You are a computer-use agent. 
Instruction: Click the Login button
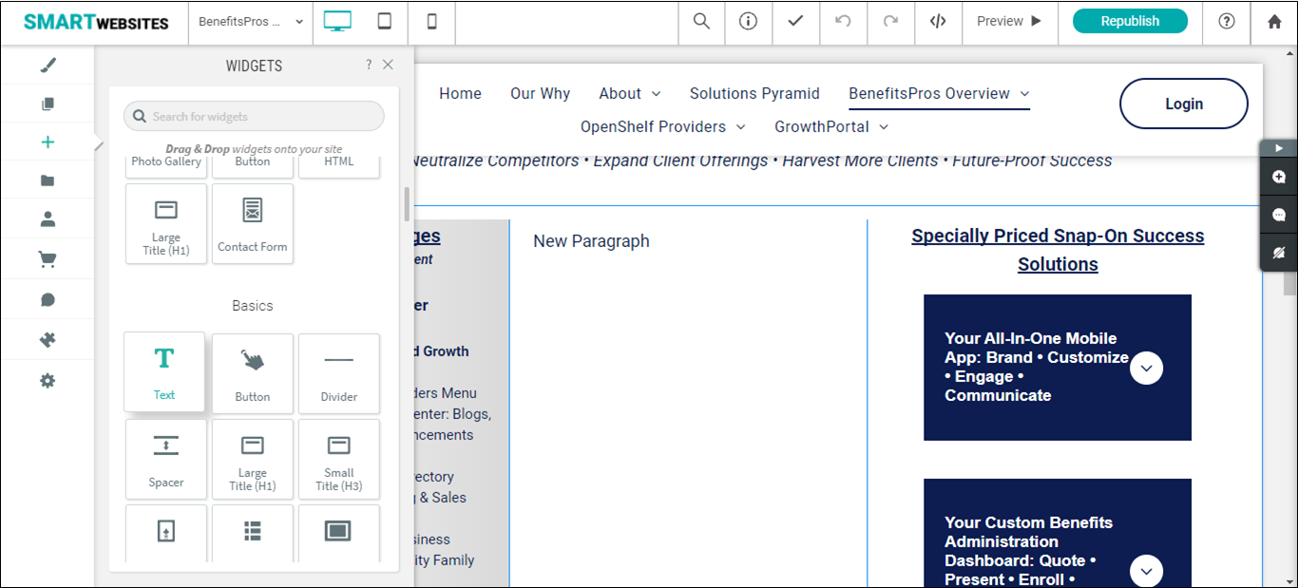(1184, 104)
